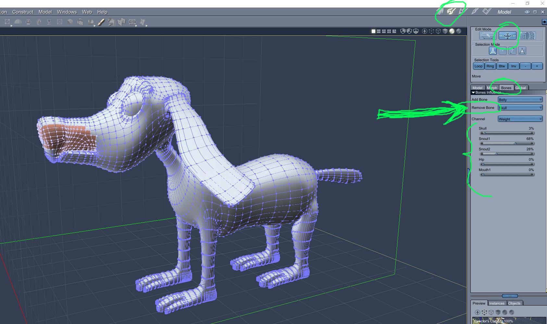This screenshot has height=324, width=547.
Task: Click the dashed bounding box icon in Preview panel
Action: click(x=484, y=312)
